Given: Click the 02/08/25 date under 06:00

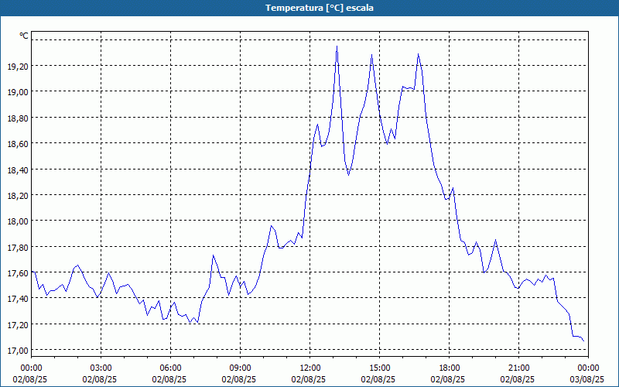Looking at the screenshot, I should 169,379.
